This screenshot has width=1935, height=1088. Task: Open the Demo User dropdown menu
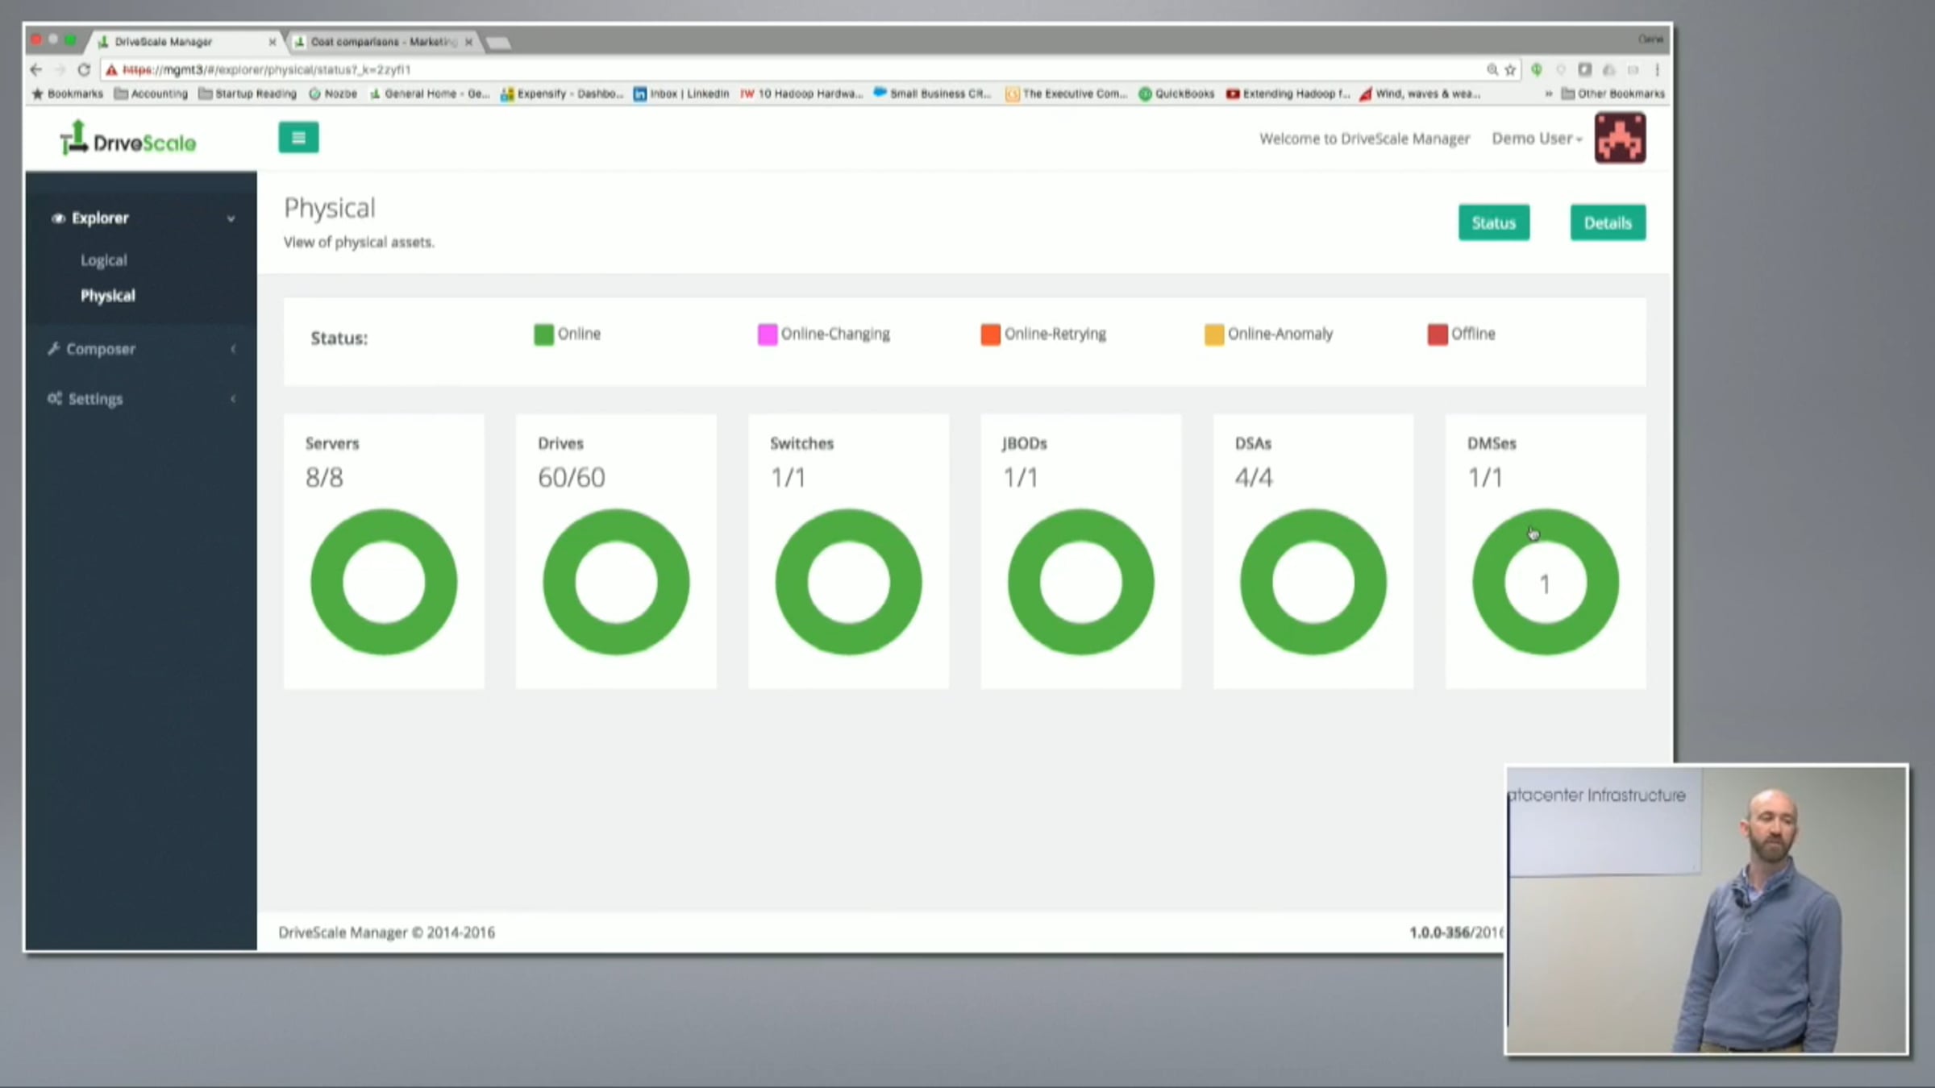click(x=1537, y=139)
